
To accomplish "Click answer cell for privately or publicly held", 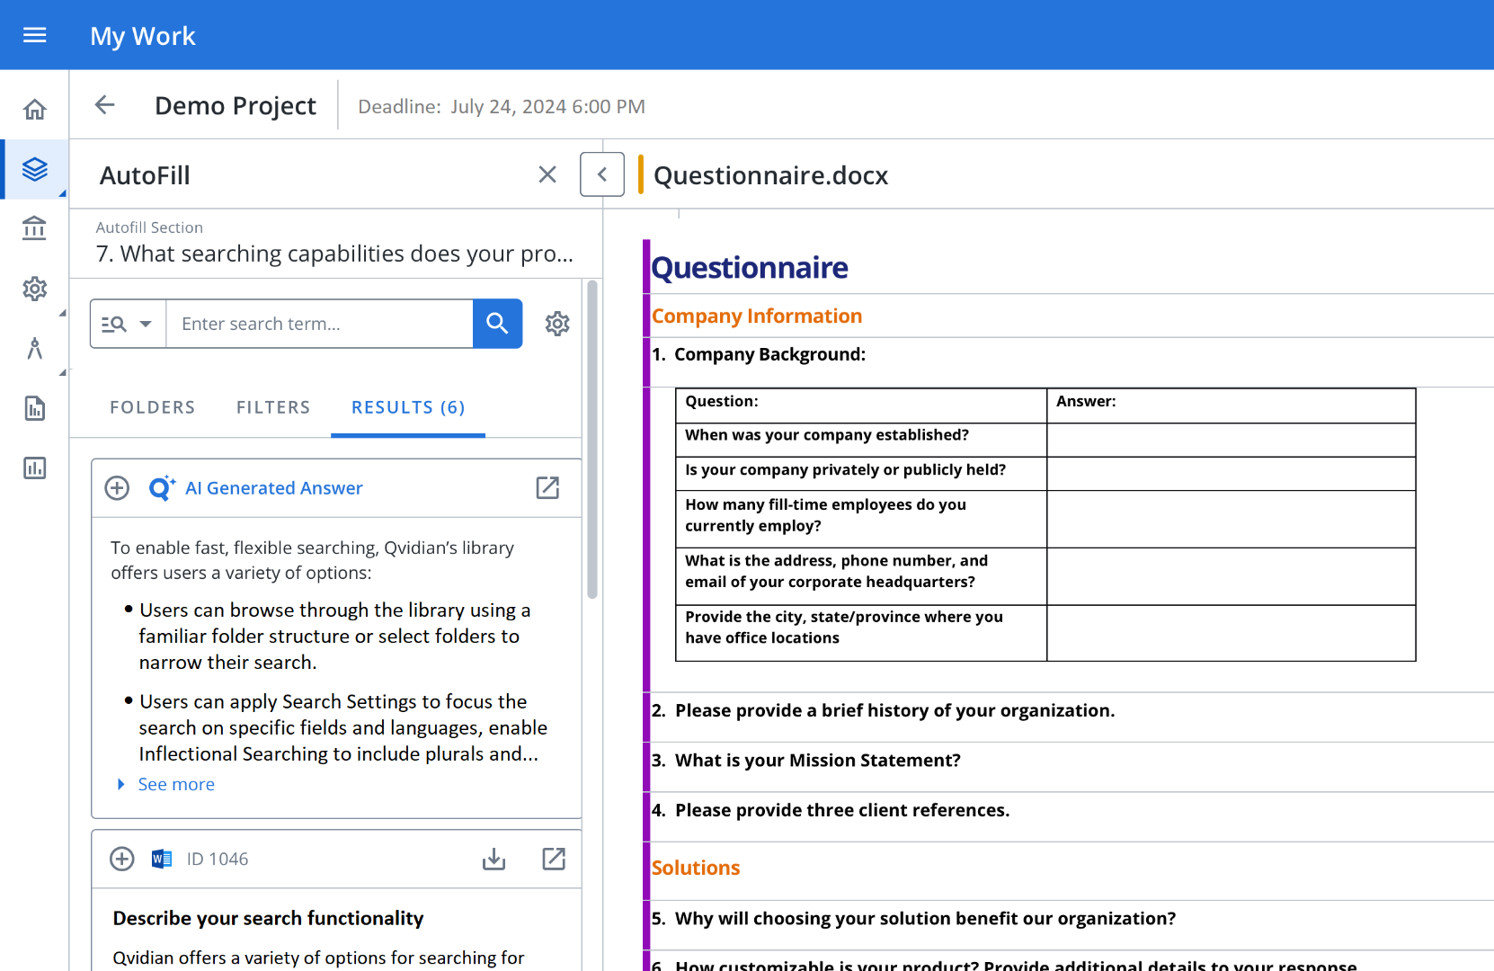I will pos(1231,474).
